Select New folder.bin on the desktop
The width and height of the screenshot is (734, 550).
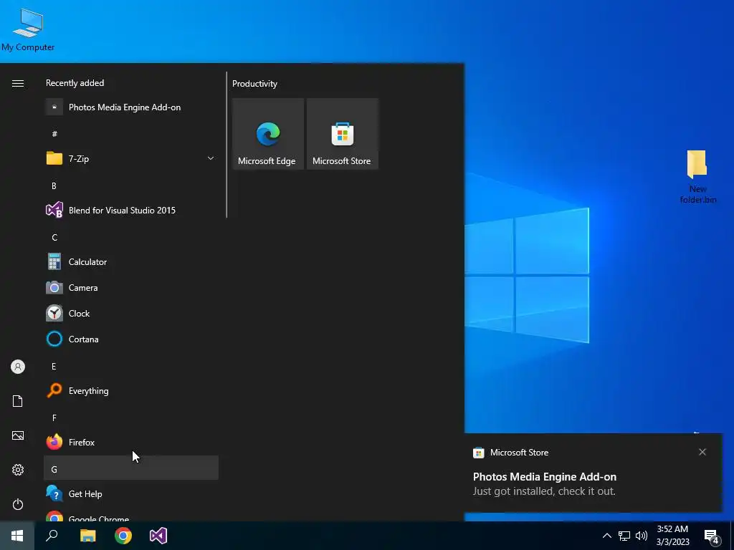point(697,177)
